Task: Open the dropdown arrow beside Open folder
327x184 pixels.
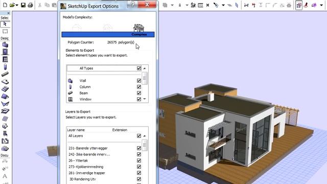Action: [x=17, y=5]
